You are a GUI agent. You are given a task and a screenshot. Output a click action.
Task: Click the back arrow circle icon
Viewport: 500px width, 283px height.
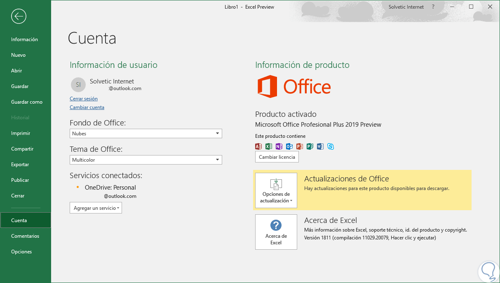click(19, 16)
